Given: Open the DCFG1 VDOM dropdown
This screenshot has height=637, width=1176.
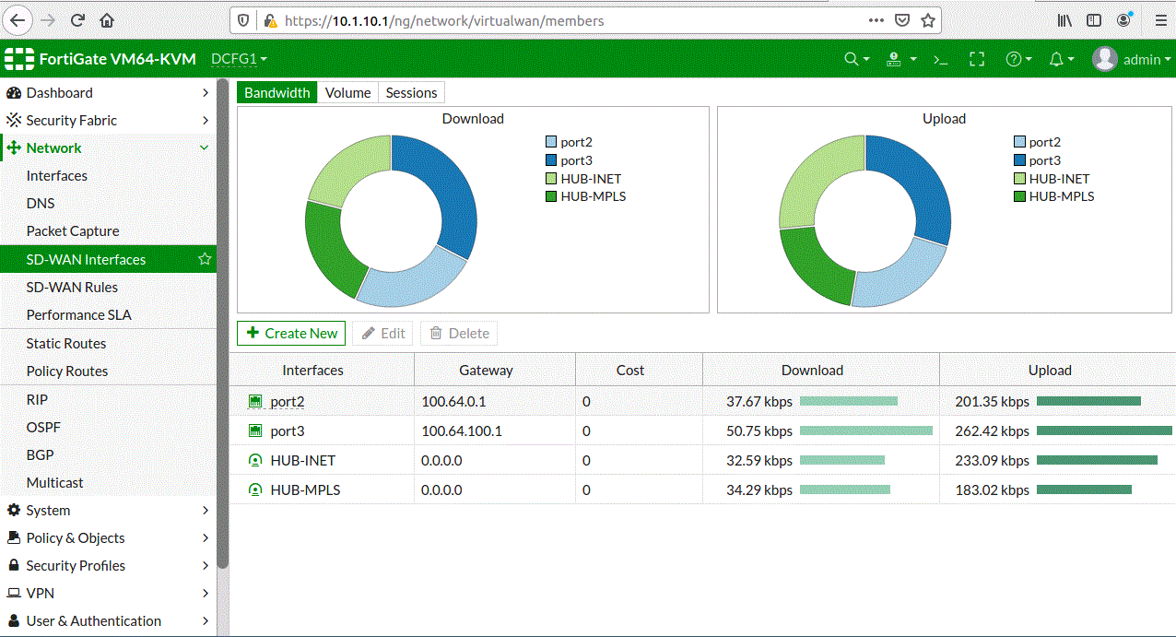Looking at the screenshot, I should (x=239, y=59).
